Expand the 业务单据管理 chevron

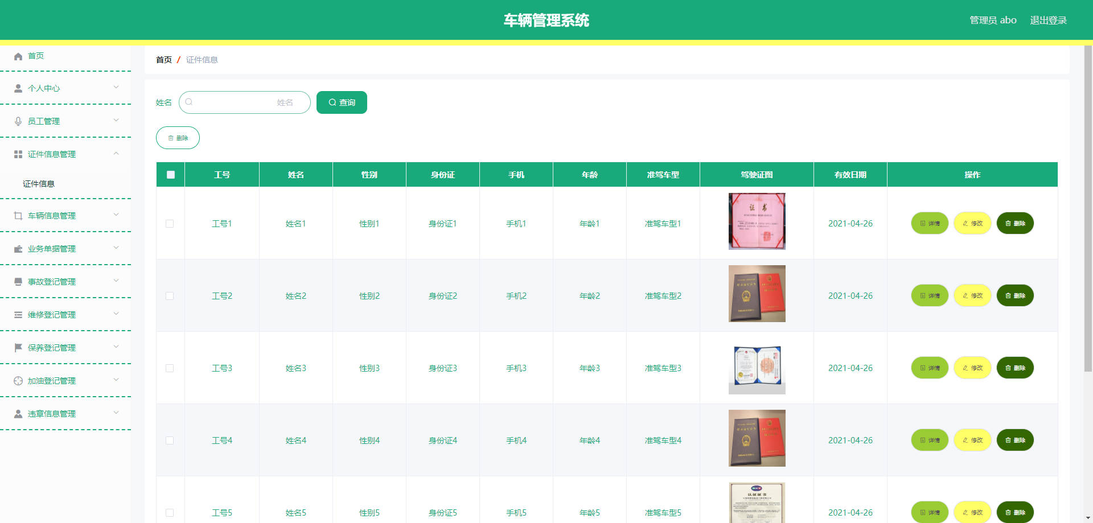coord(116,248)
